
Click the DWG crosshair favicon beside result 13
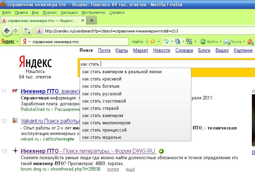tap(15, 151)
